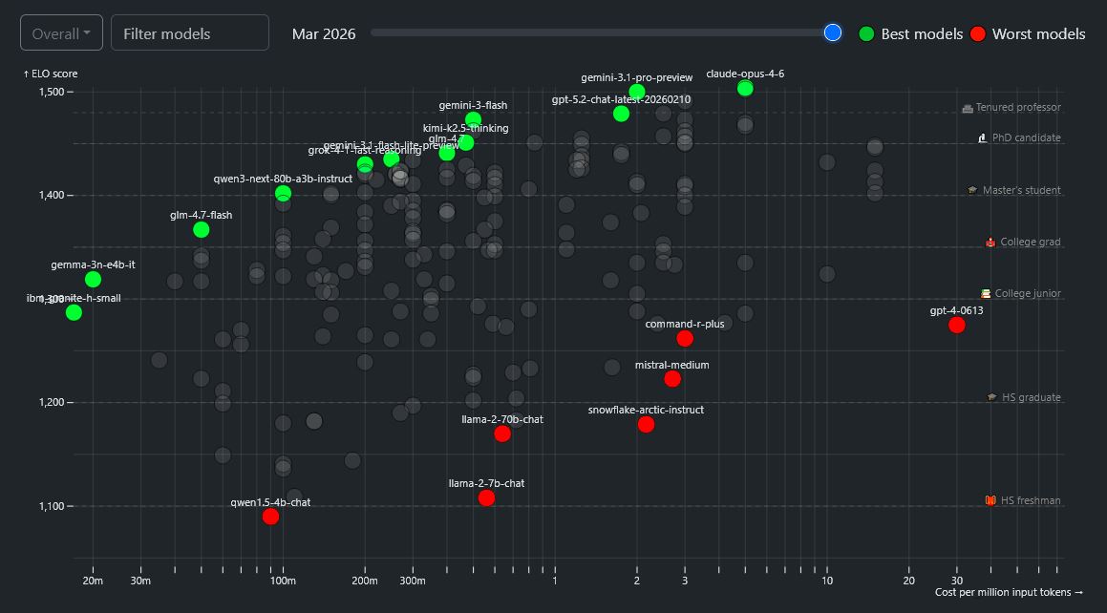Viewport: 1107px width, 613px height.
Task: Open the Overall category dropdown
Action: click(x=61, y=33)
